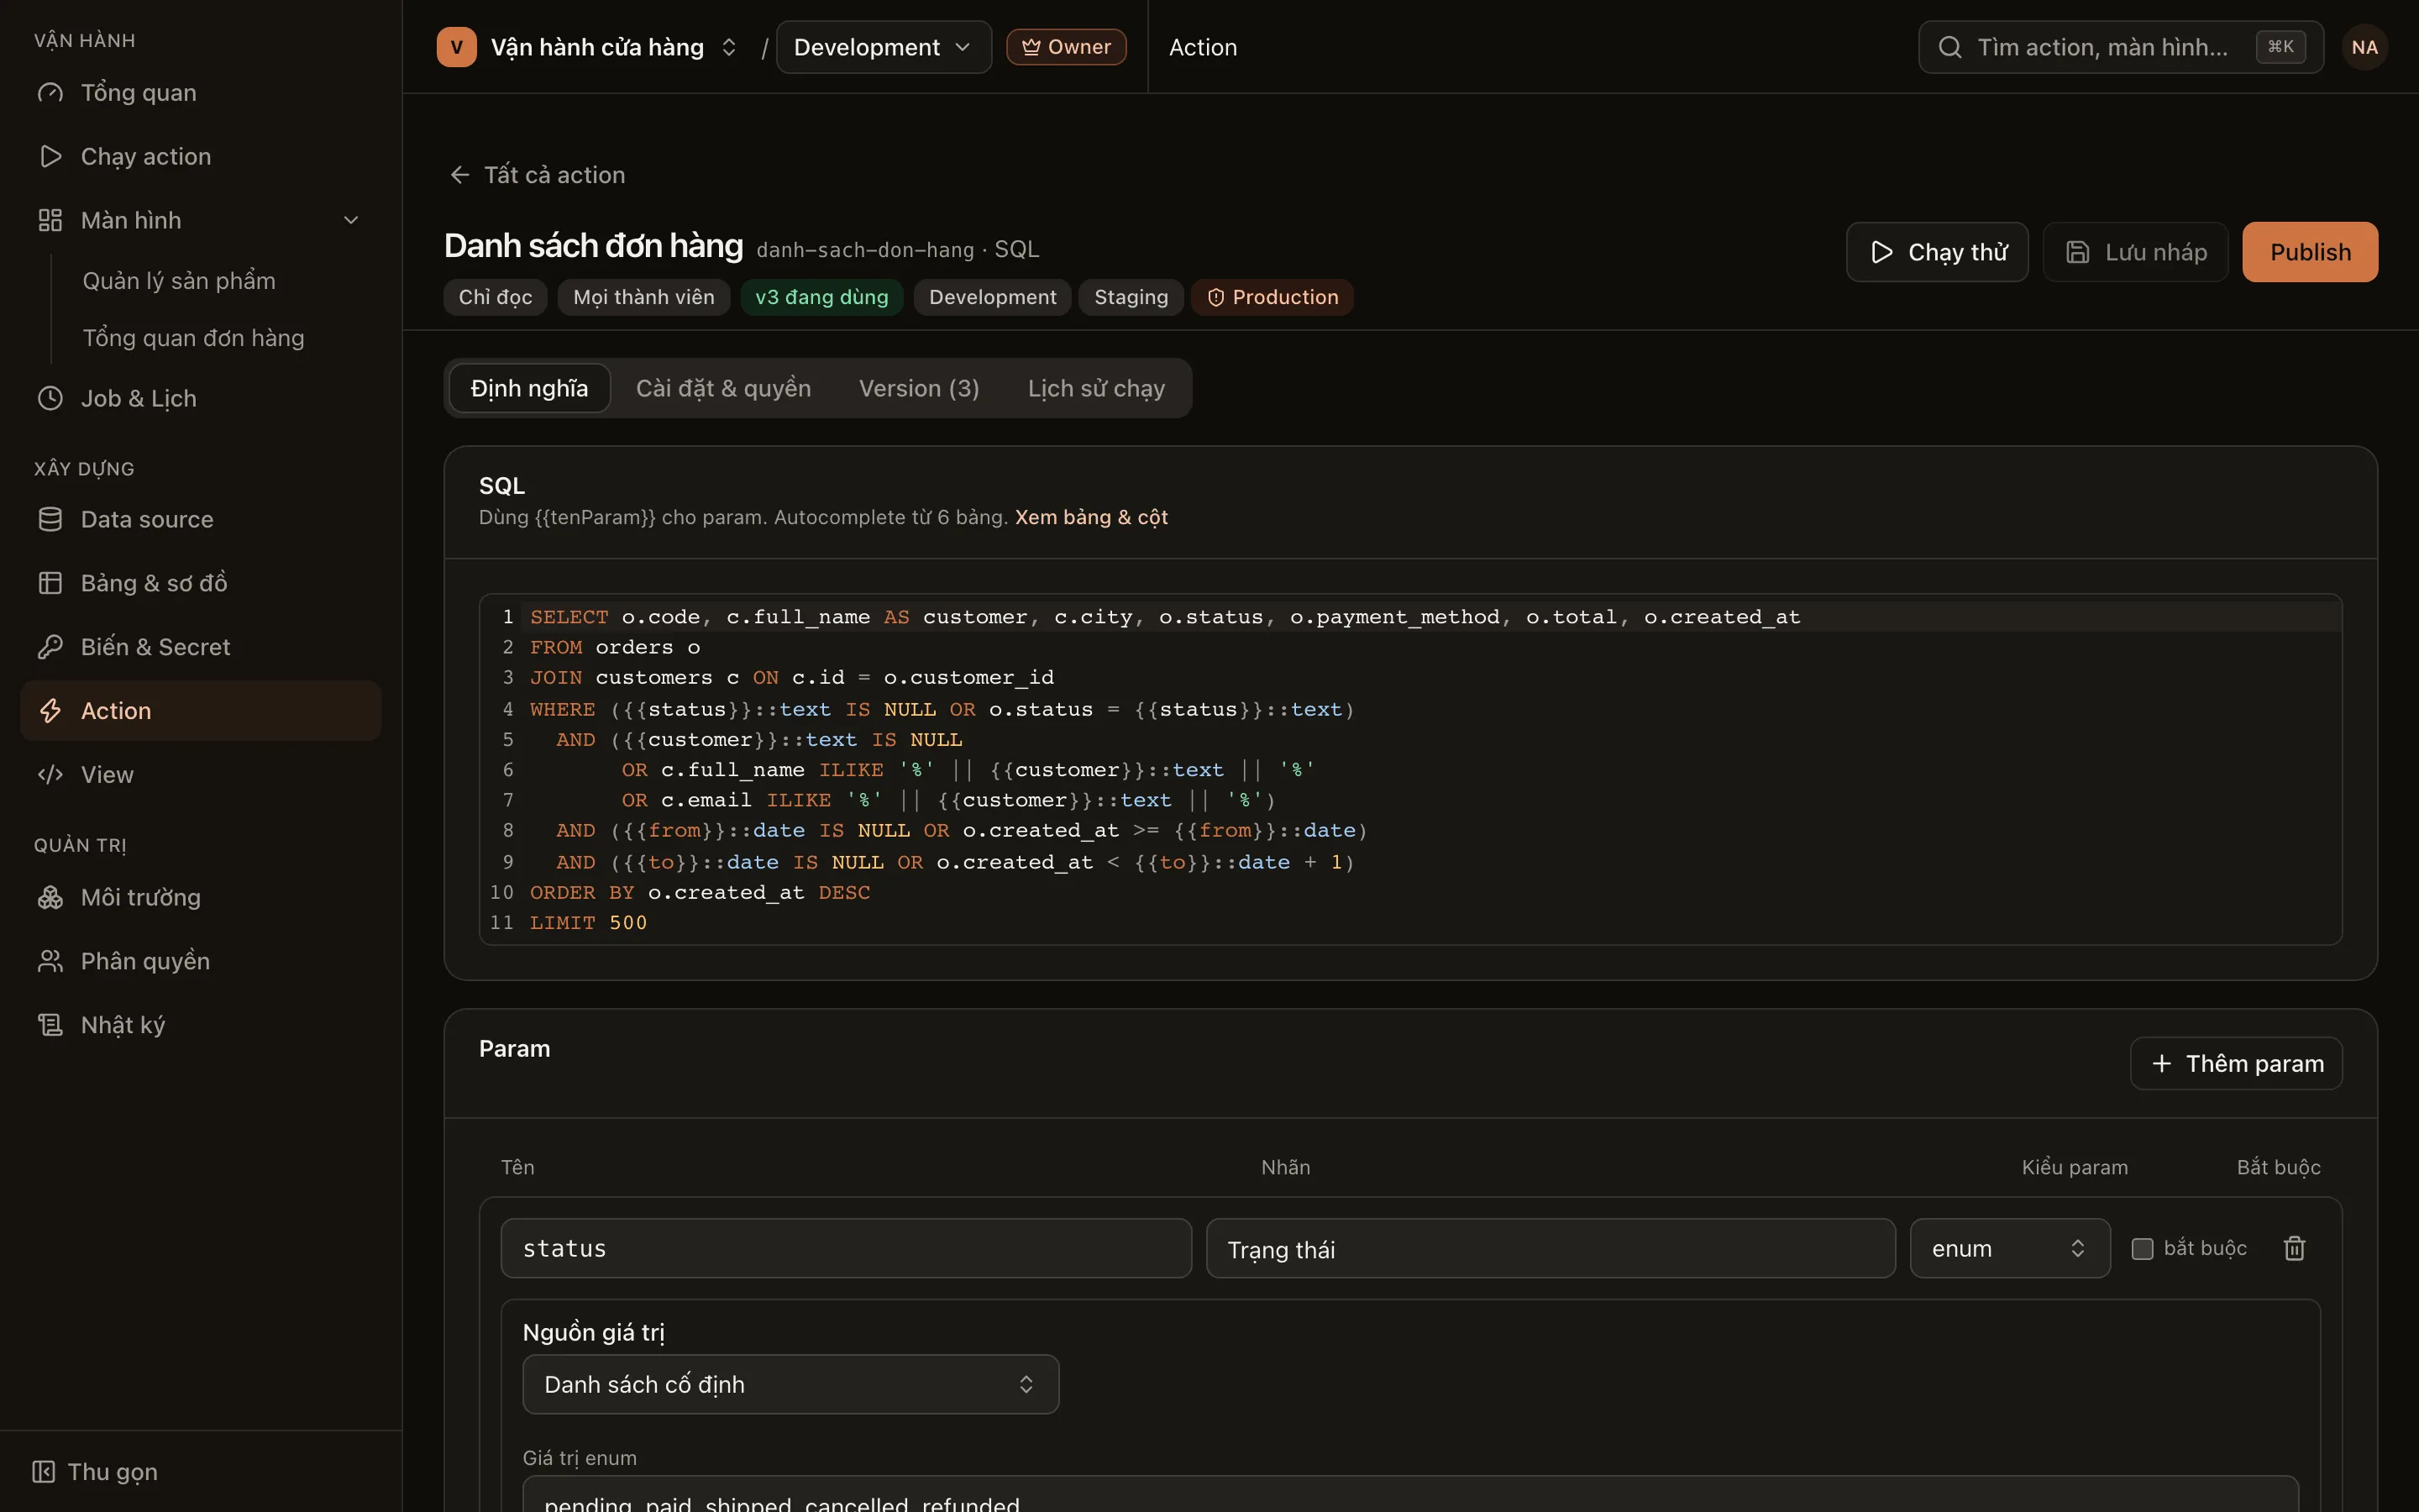Open Môi trường settings
This screenshot has width=2419, height=1512.
200,897
